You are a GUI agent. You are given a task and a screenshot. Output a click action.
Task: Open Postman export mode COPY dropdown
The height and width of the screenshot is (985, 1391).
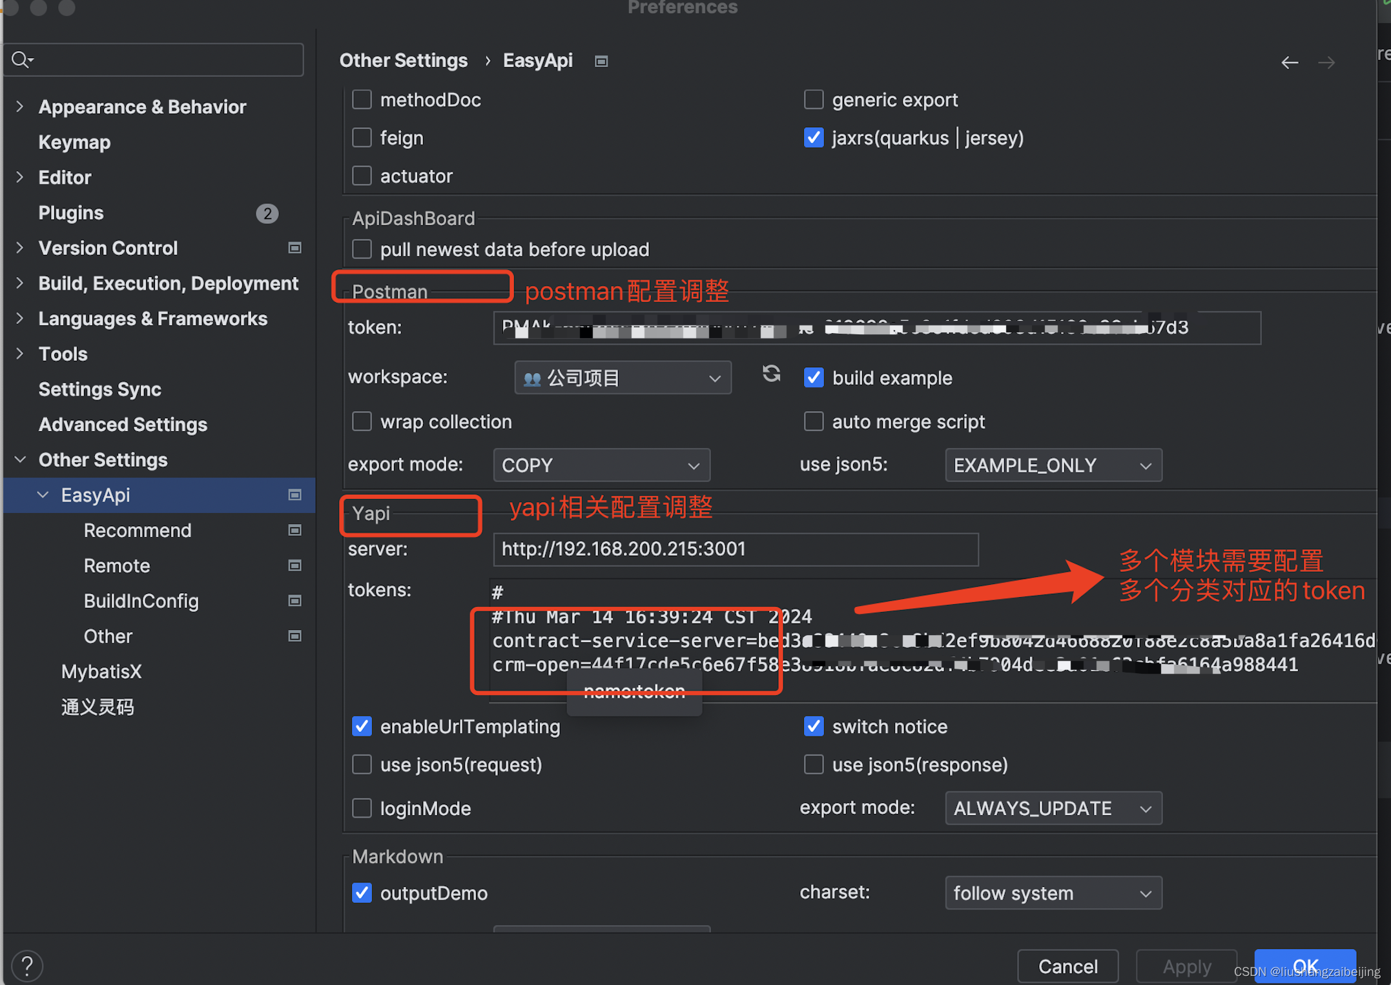pyautogui.click(x=601, y=465)
